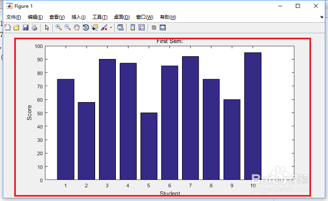Image resolution: width=328 pixels, height=201 pixels.
Task: Open a file with the folder icon
Action: [16, 27]
